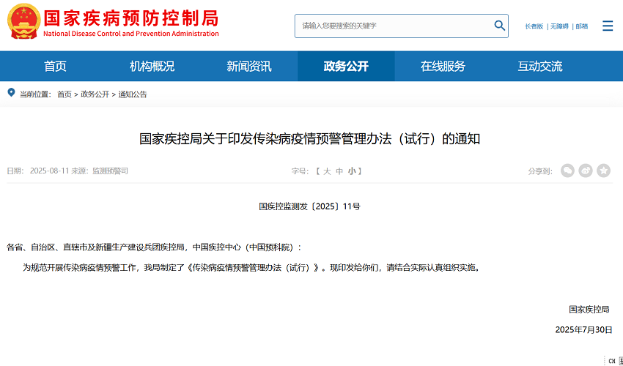The height and width of the screenshot is (366, 623).
Task: Navigate to 首页 in main navigation bar
Action: pos(55,66)
